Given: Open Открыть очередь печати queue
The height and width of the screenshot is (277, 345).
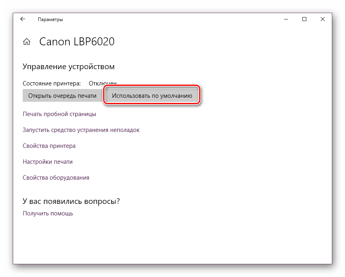Looking at the screenshot, I should [62, 95].
